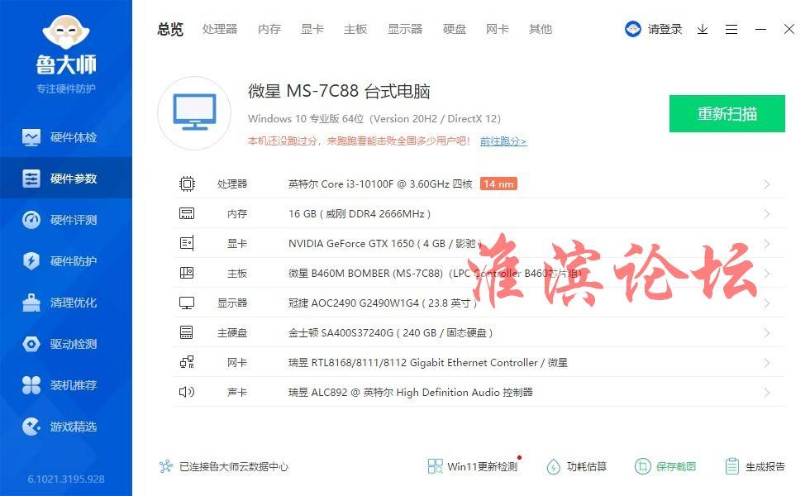Click the 显卡 graphics card icon
The height and width of the screenshot is (496, 810).
(187, 243)
